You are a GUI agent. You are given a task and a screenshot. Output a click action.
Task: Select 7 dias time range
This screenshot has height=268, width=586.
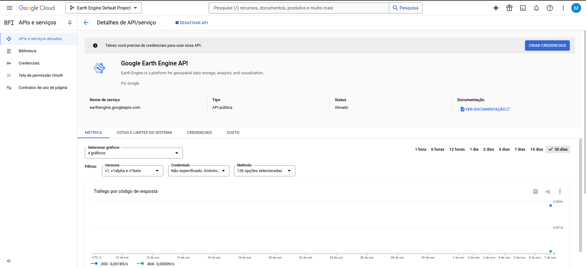click(x=520, y=149)
